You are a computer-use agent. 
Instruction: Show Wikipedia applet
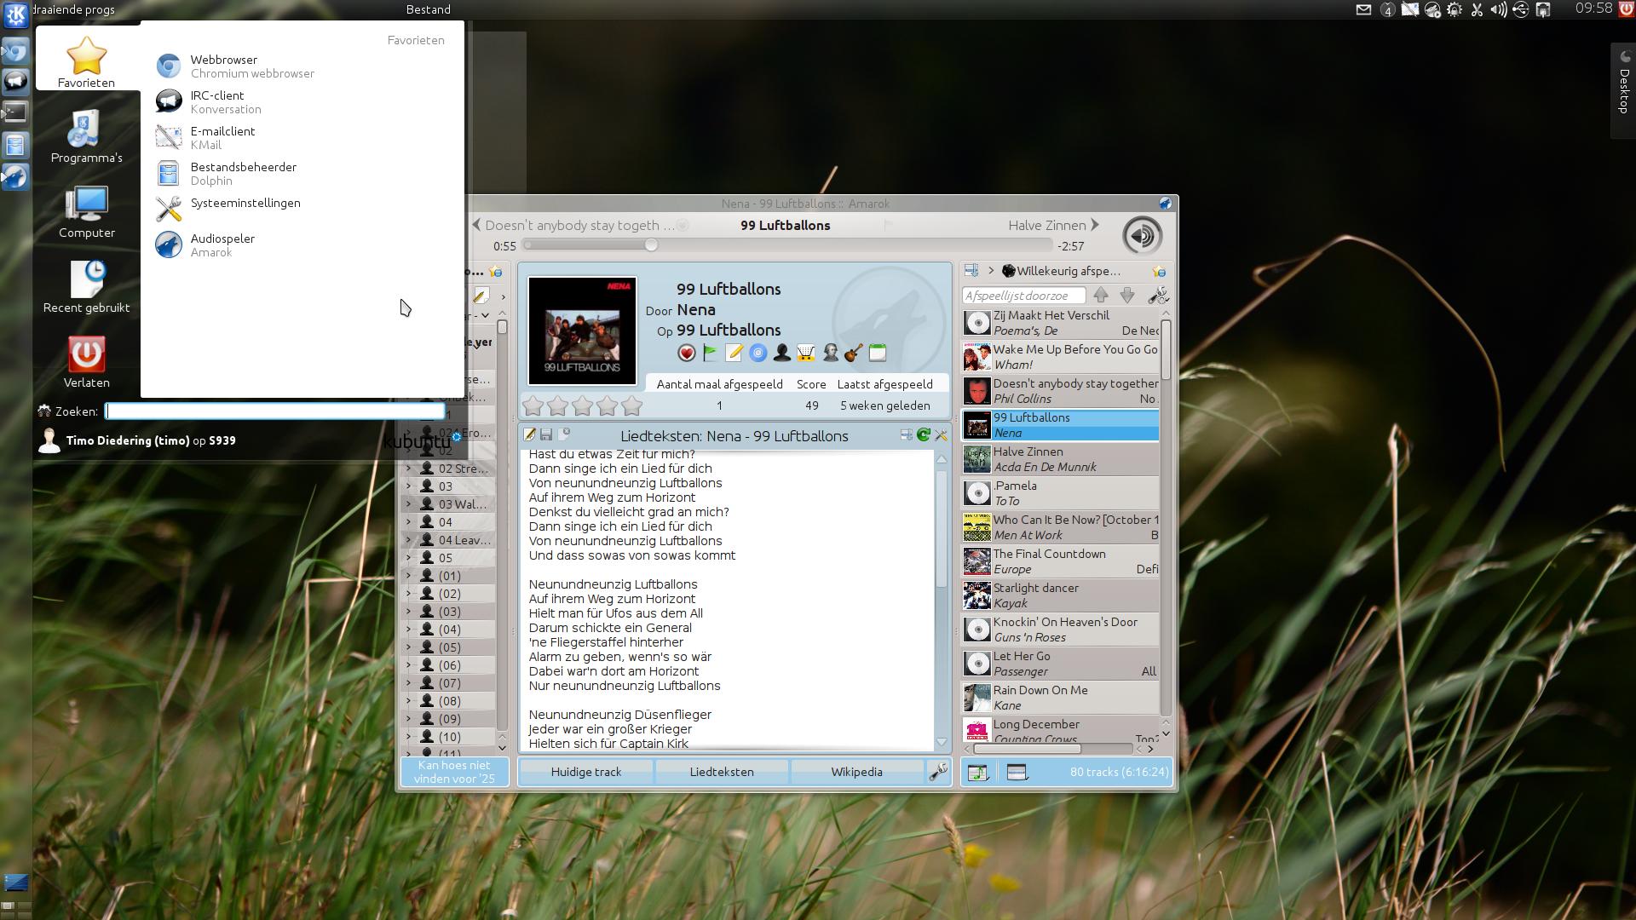click(856, 772)
